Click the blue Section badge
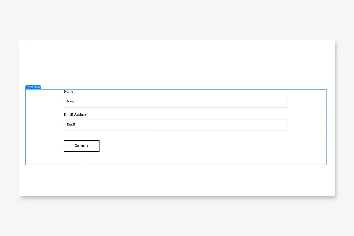354x236 pixels. tap(33, 87)
